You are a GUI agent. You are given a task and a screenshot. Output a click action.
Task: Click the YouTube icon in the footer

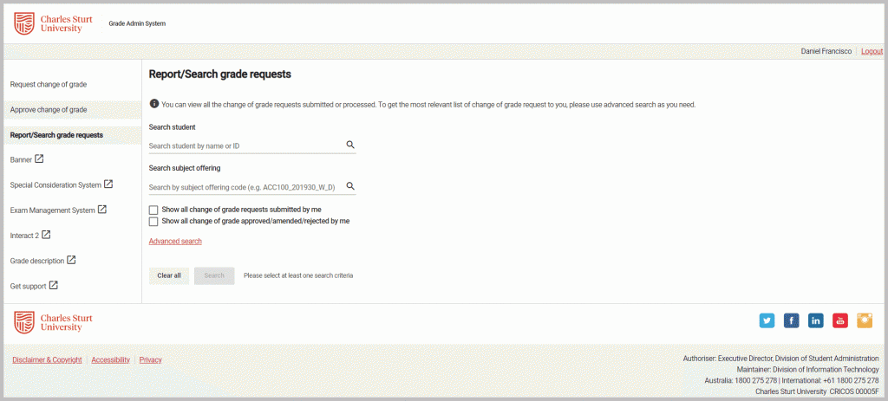pos(839,320)
